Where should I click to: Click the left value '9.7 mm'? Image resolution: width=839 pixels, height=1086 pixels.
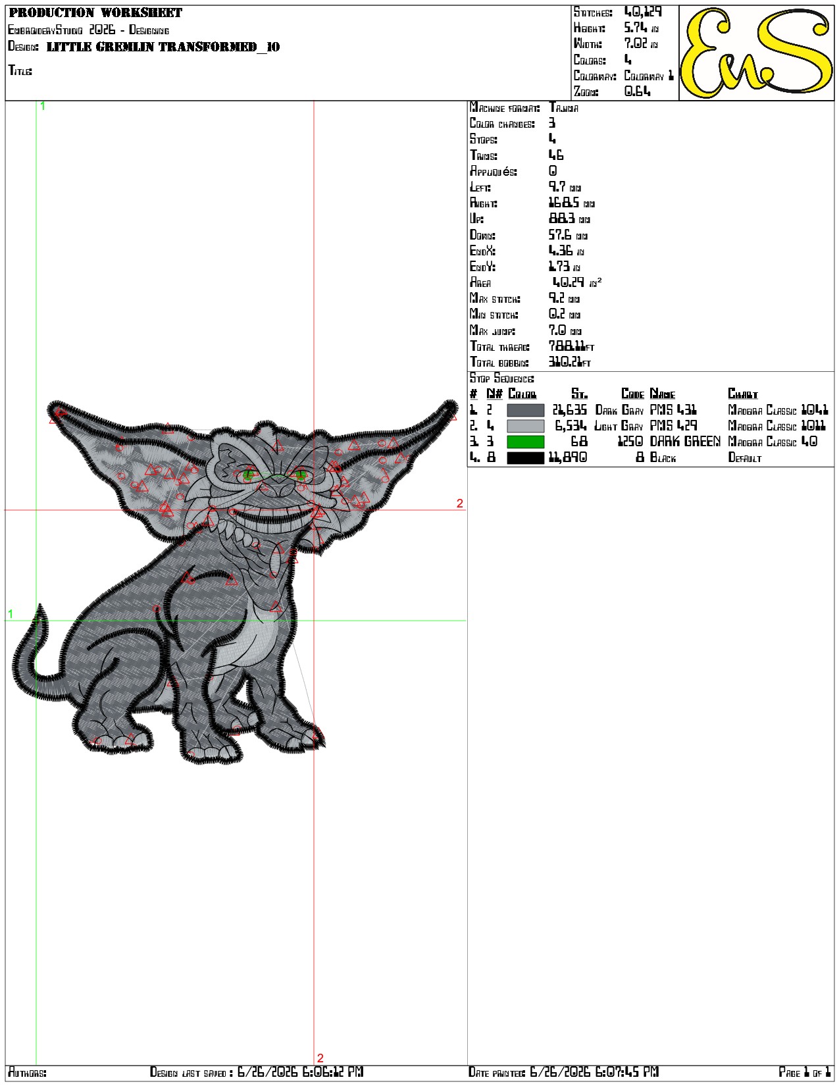565,188
